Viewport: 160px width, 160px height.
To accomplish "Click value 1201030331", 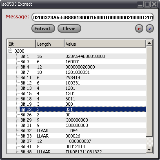I will (x=78, y=72).
